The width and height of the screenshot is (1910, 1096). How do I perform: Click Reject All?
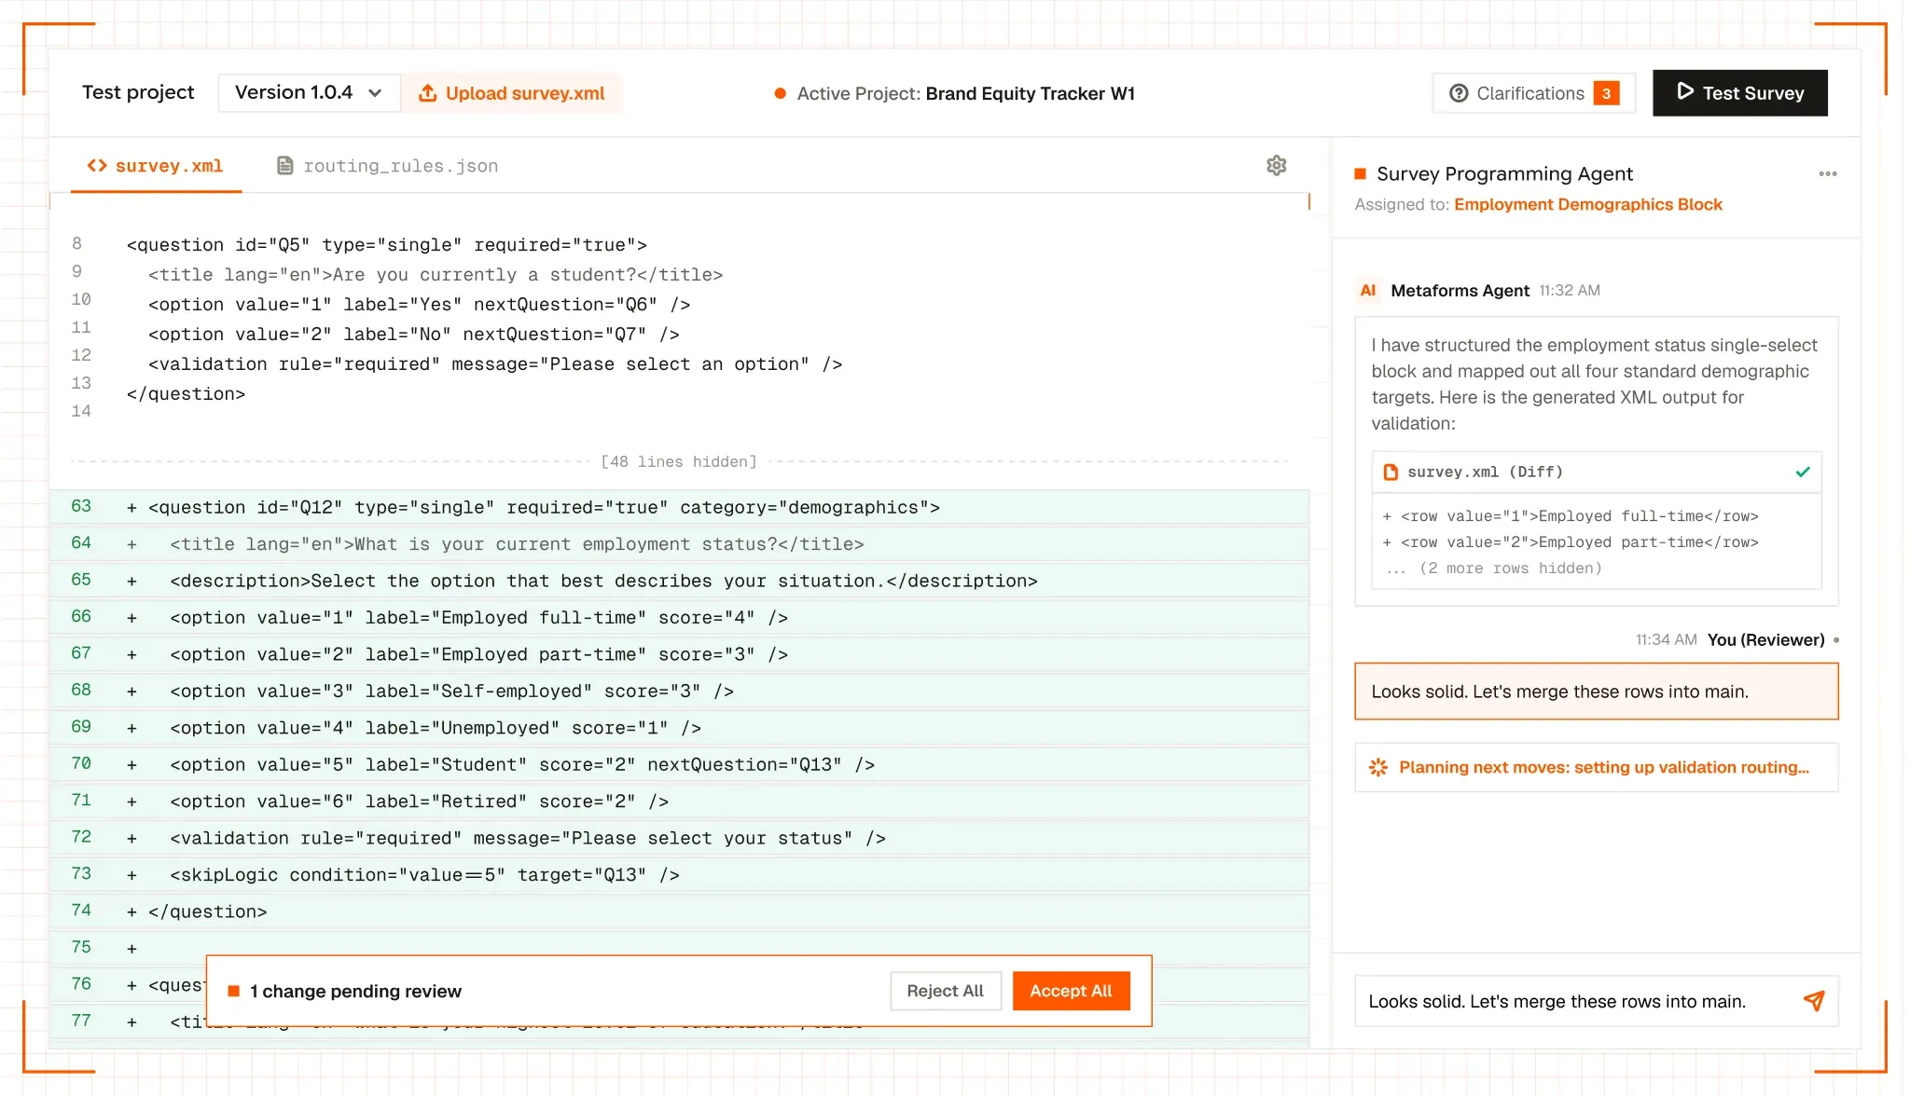[945, 991]
